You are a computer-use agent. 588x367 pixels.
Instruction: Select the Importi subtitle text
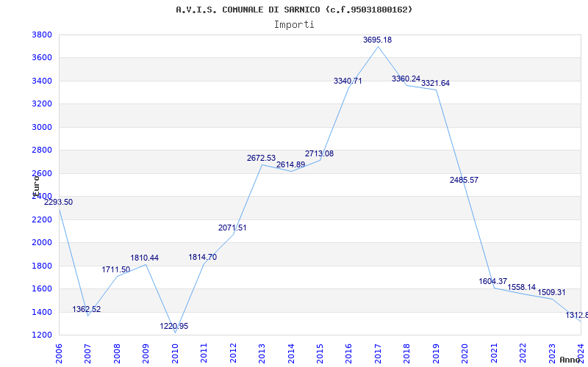click(x=294, y=25)
